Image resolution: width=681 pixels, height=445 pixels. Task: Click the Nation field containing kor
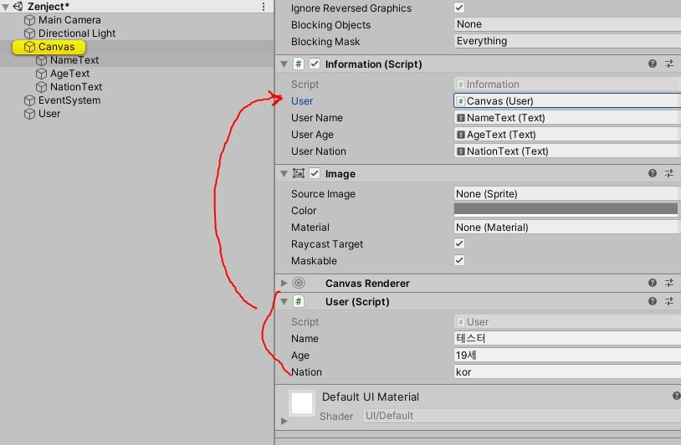pos(567,371)
